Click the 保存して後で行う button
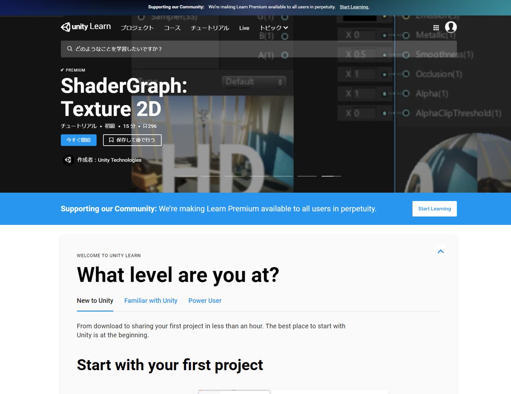The height and width of the screenshot is (394, 511). click(x=132, y=140)
